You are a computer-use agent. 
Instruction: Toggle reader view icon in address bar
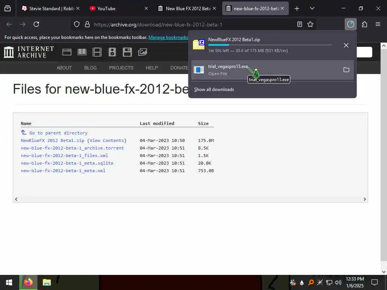pos(300,24)
